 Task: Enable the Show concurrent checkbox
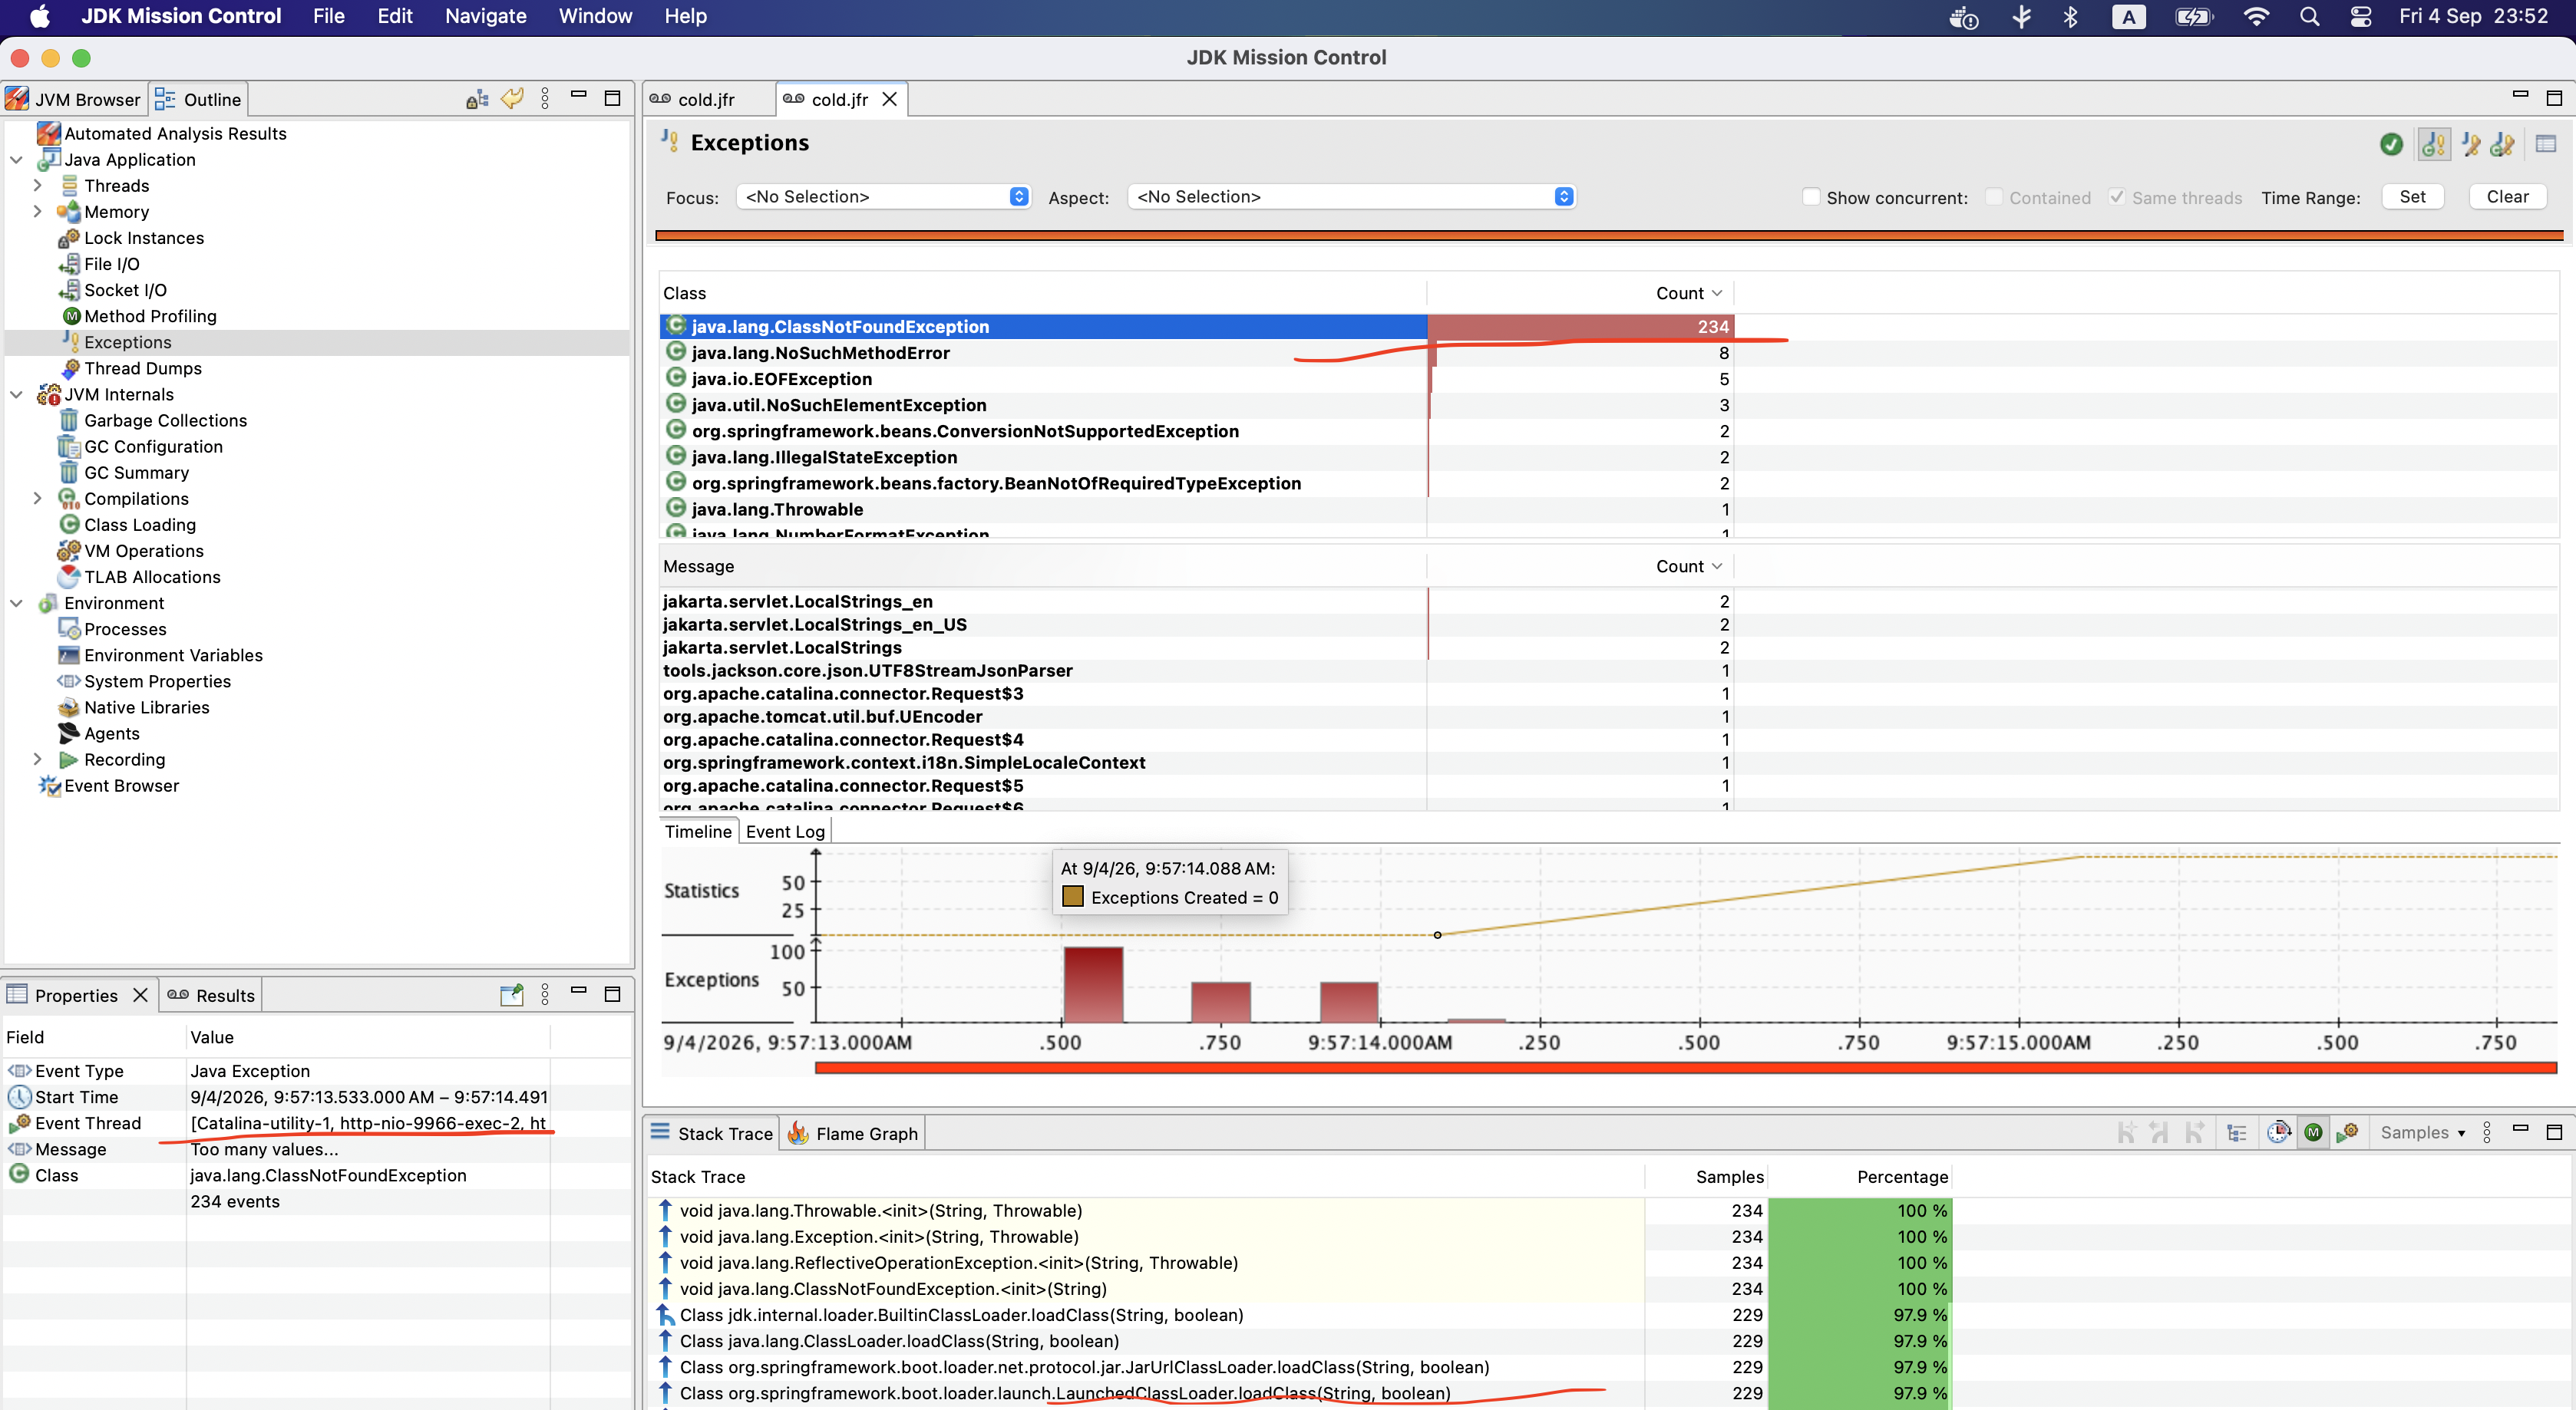(x=1811, y=197)
